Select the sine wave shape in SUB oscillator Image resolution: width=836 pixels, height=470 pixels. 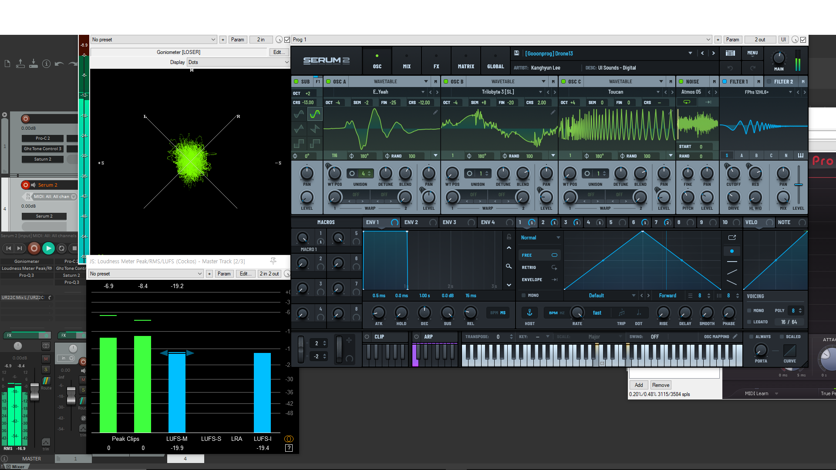(299, 114)
